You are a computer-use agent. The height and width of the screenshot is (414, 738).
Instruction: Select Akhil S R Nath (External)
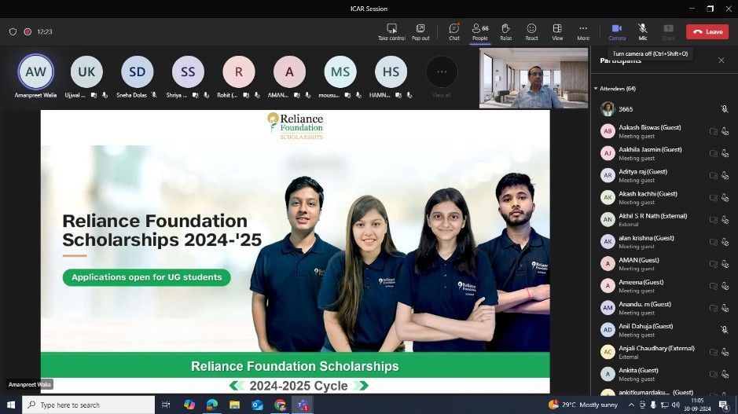[x=664, y=220]
